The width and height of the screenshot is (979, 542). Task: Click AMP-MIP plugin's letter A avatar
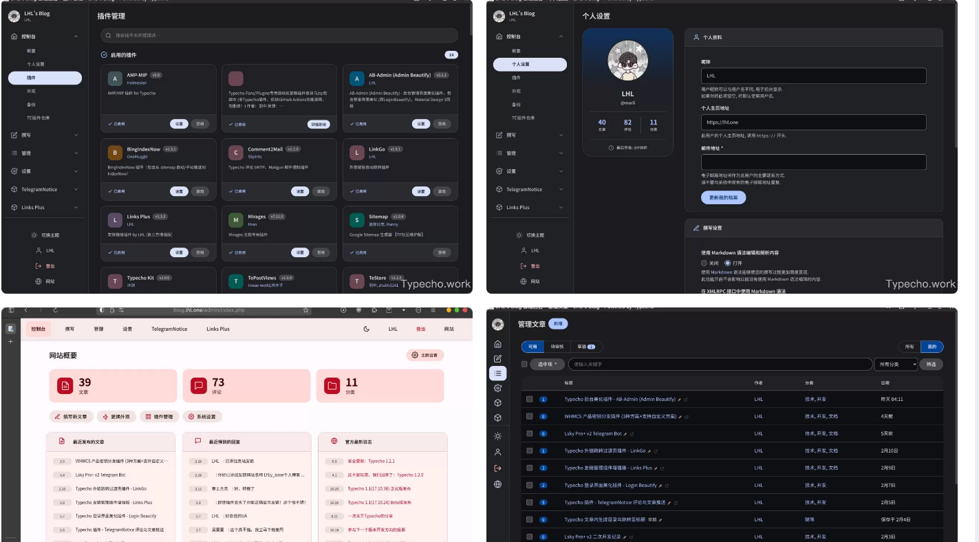click(115, 78)
